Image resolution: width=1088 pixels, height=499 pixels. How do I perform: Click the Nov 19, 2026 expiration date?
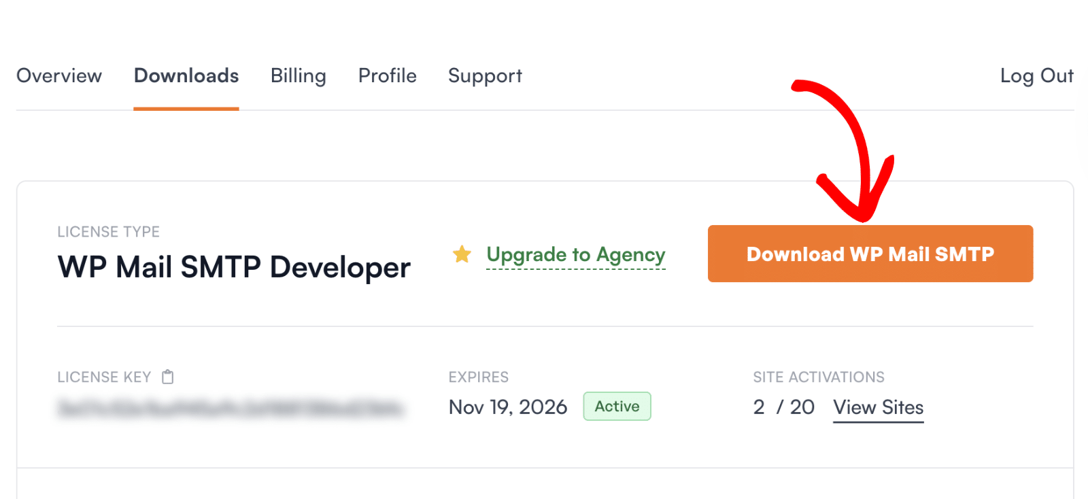pos(508,407)
